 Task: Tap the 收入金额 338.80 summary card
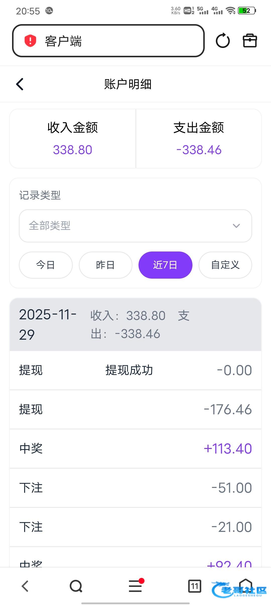click(73, 139)
